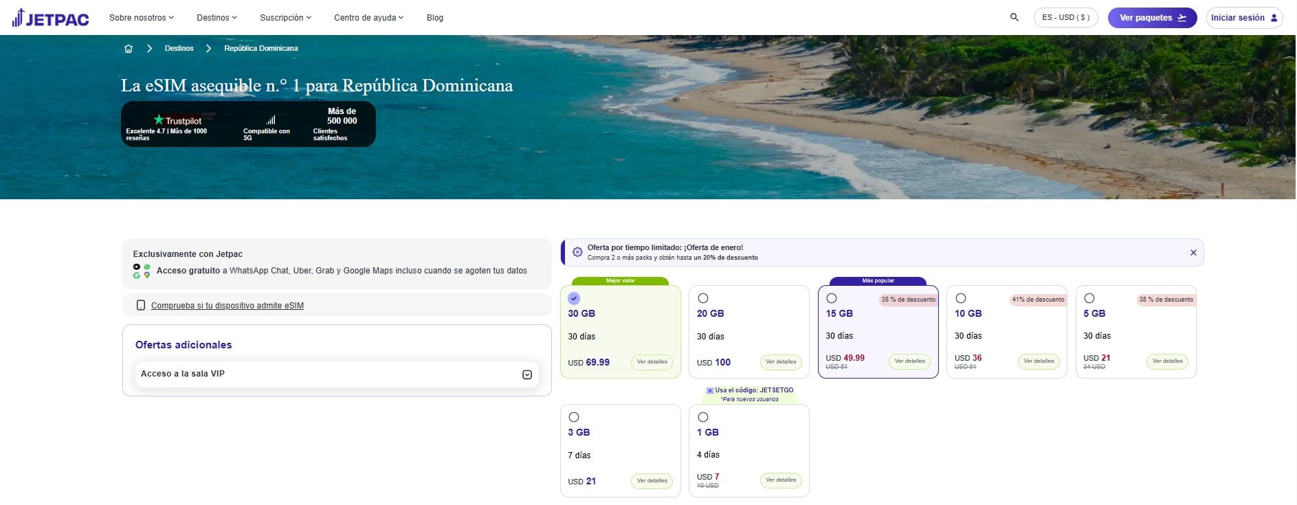Click the Ver paquetes button

(1152, 18)
